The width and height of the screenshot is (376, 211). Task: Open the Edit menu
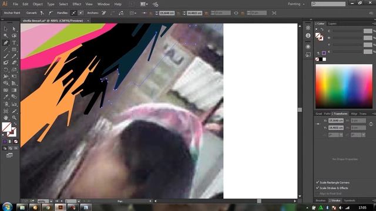pos(25,4)
